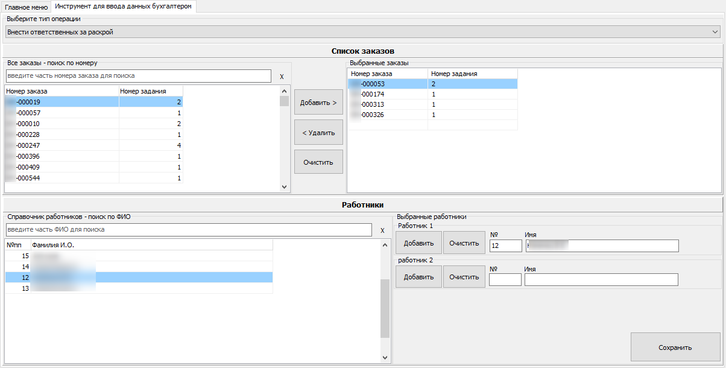Select order -000247 in all orders list

coord(60,145)
